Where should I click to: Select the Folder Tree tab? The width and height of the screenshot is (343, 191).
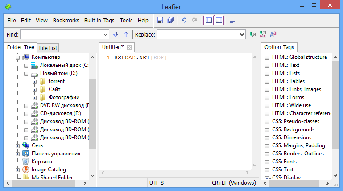coord(21,47)
